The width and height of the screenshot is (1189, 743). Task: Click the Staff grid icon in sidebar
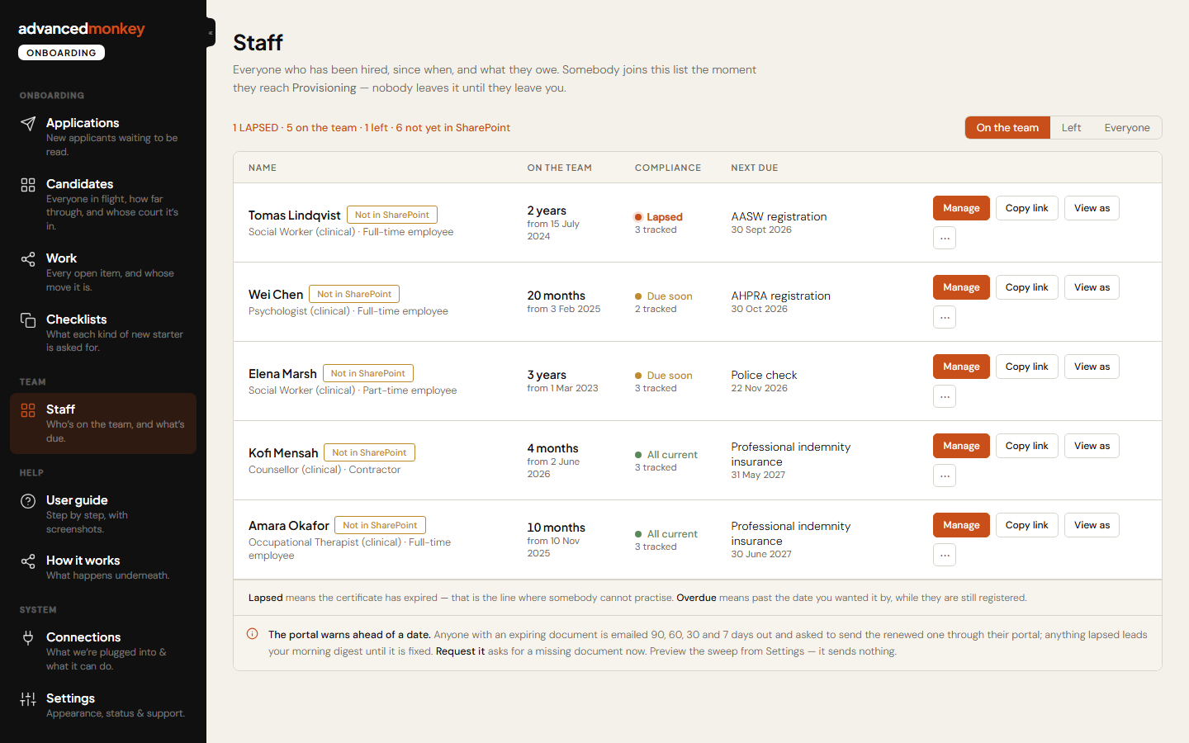pos(28,410)
